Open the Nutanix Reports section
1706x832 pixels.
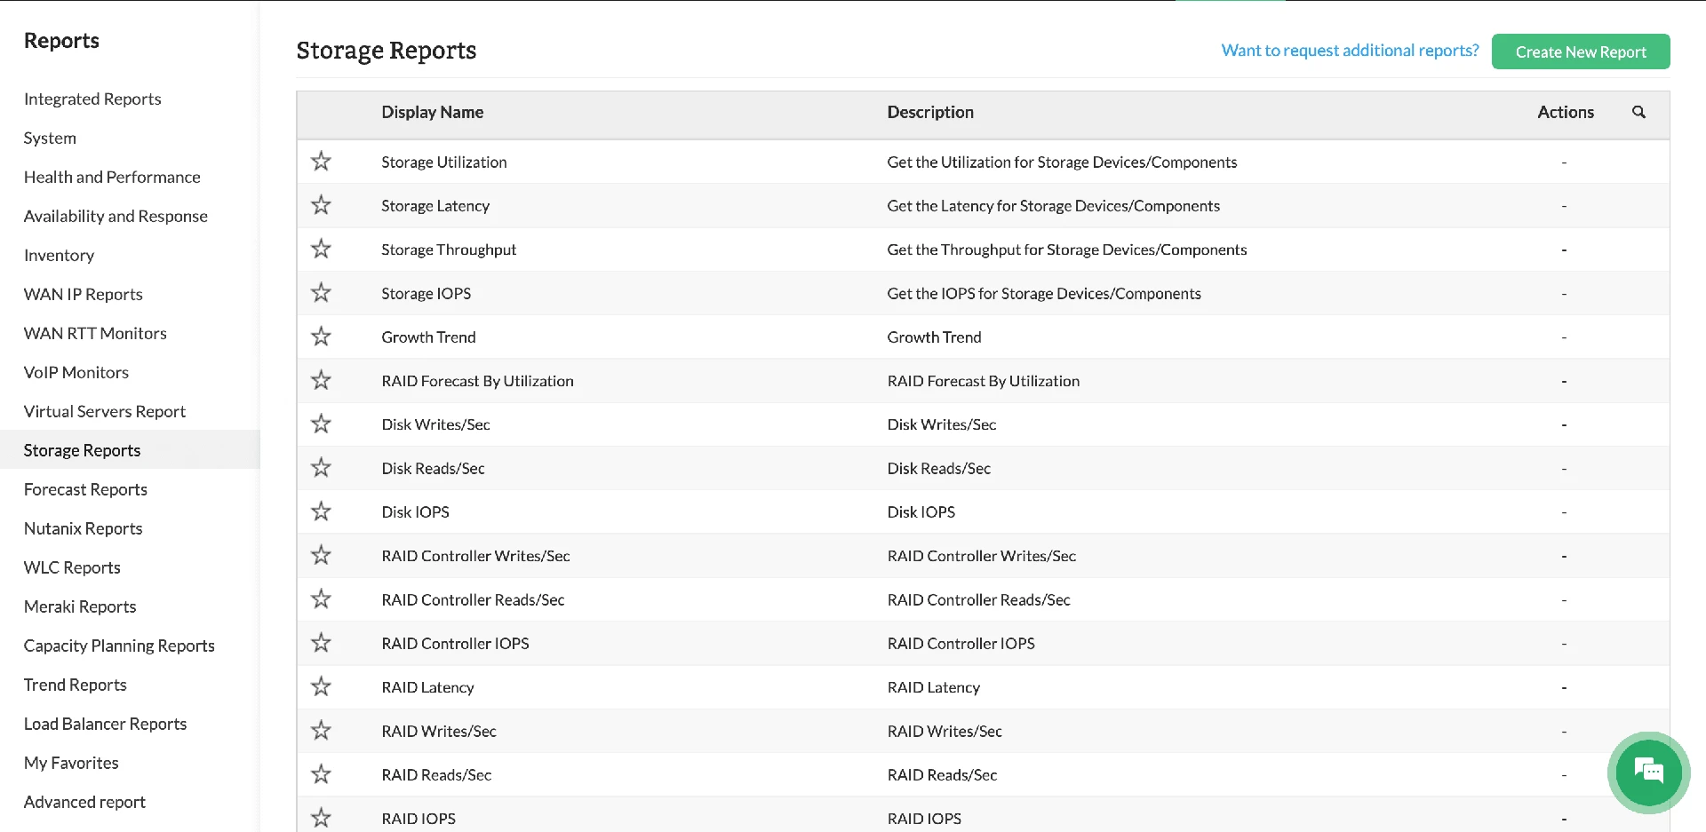pyautogui.click(x=83, y=528)
